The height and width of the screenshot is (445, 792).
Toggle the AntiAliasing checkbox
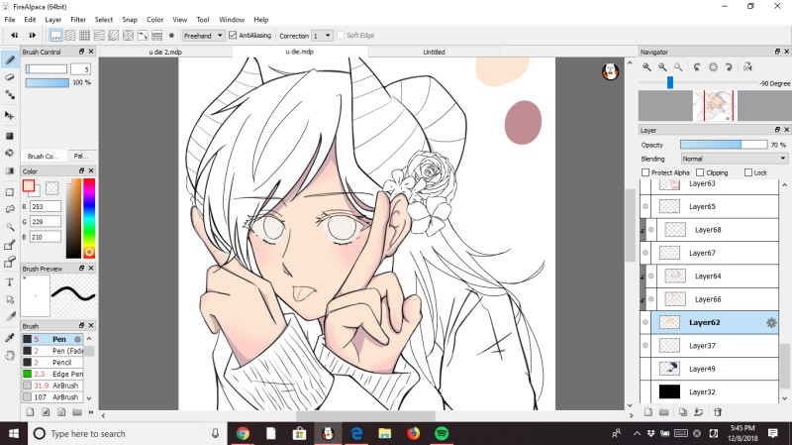[233, 35]
